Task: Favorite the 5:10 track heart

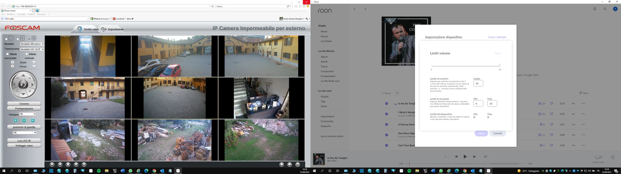Action: pyautogui.click(x=551, y=103)
